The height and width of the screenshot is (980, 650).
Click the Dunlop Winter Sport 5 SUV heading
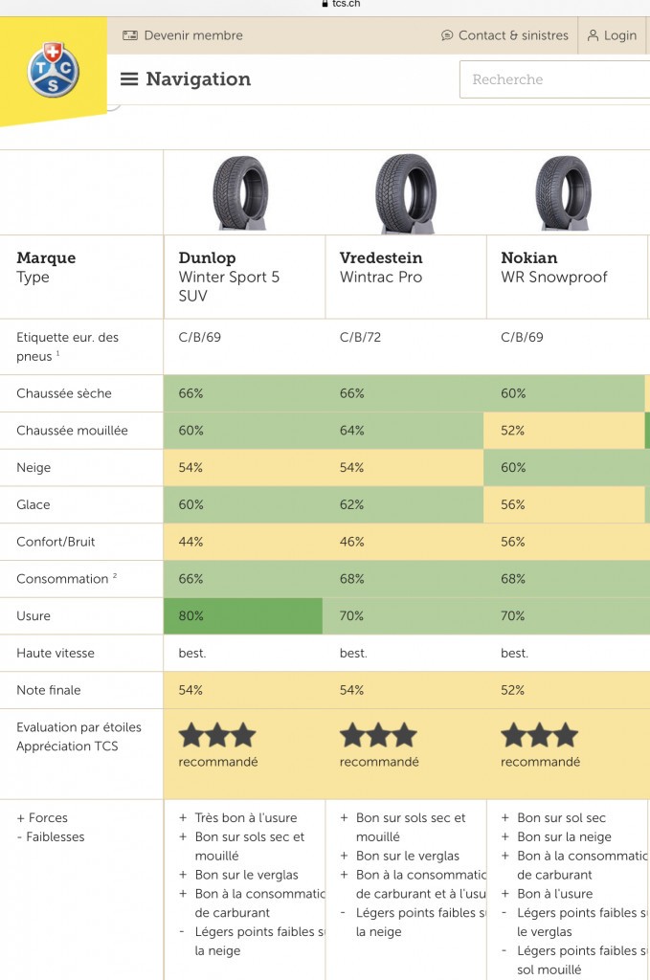[230, 277]
